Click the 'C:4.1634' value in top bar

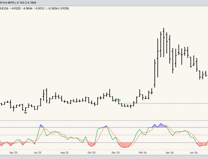30,2
